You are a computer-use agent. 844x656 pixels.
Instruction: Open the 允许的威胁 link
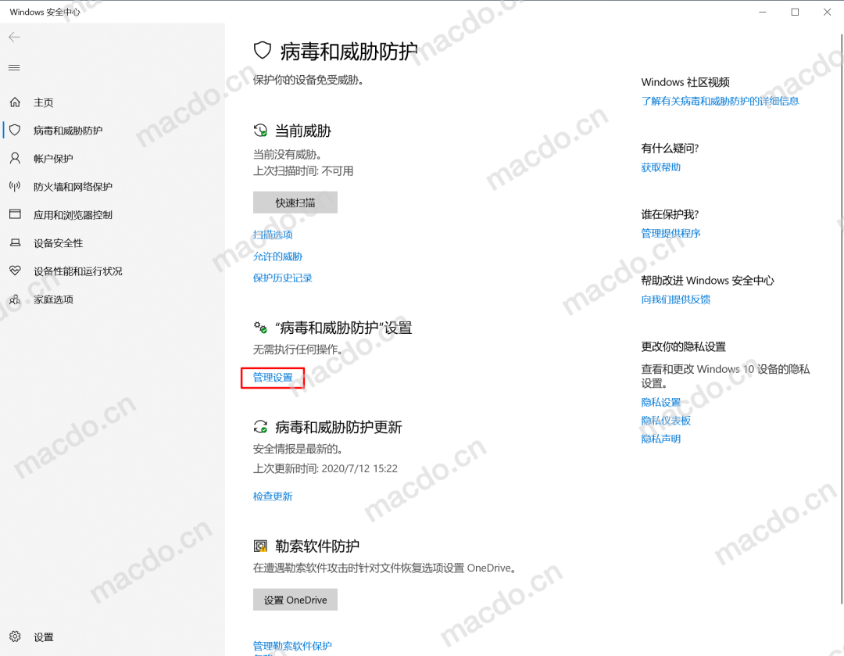[x=277, y=256]
